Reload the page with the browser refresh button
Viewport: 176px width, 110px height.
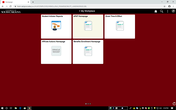click(10, 6)
